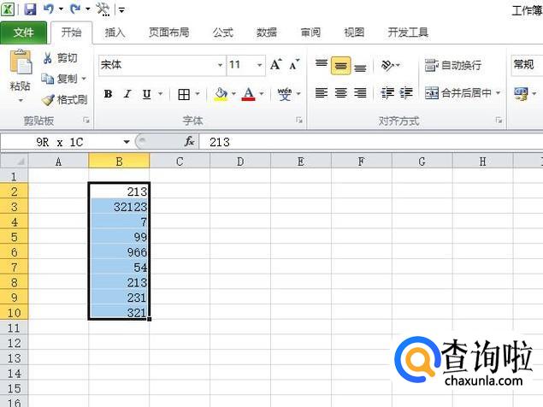
Task: Click the Undo arrow icon
Action: click(49, 9)
